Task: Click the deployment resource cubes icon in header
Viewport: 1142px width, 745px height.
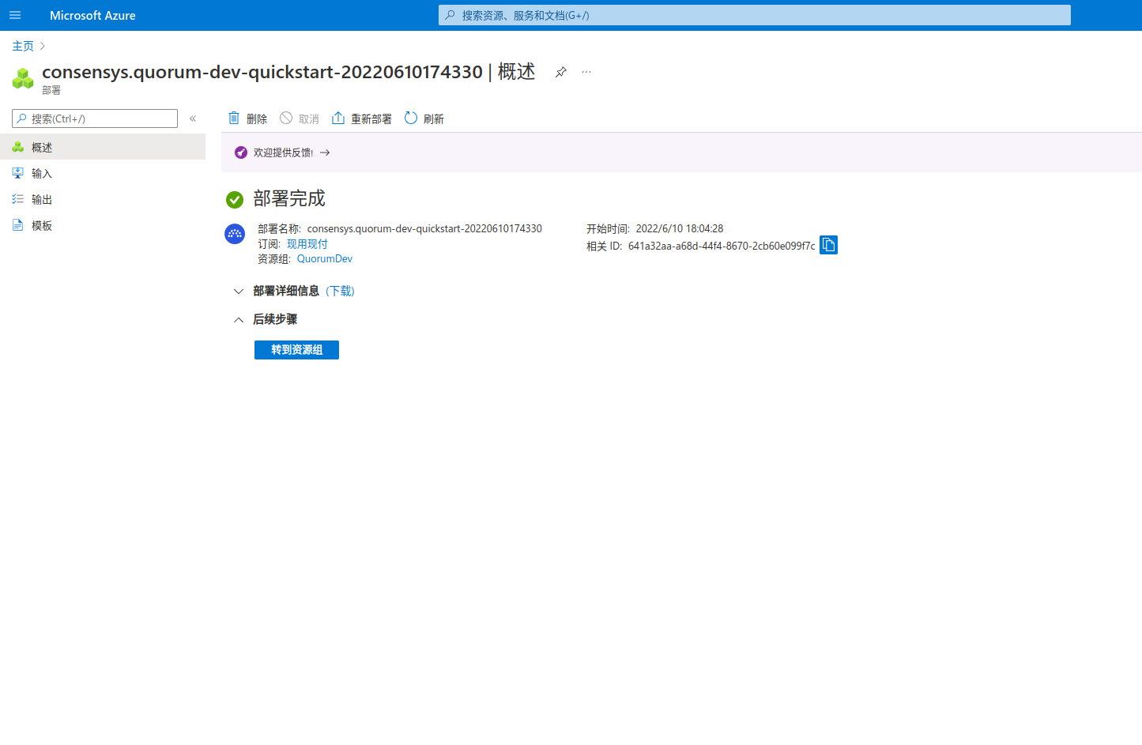Action: (23, 78)
